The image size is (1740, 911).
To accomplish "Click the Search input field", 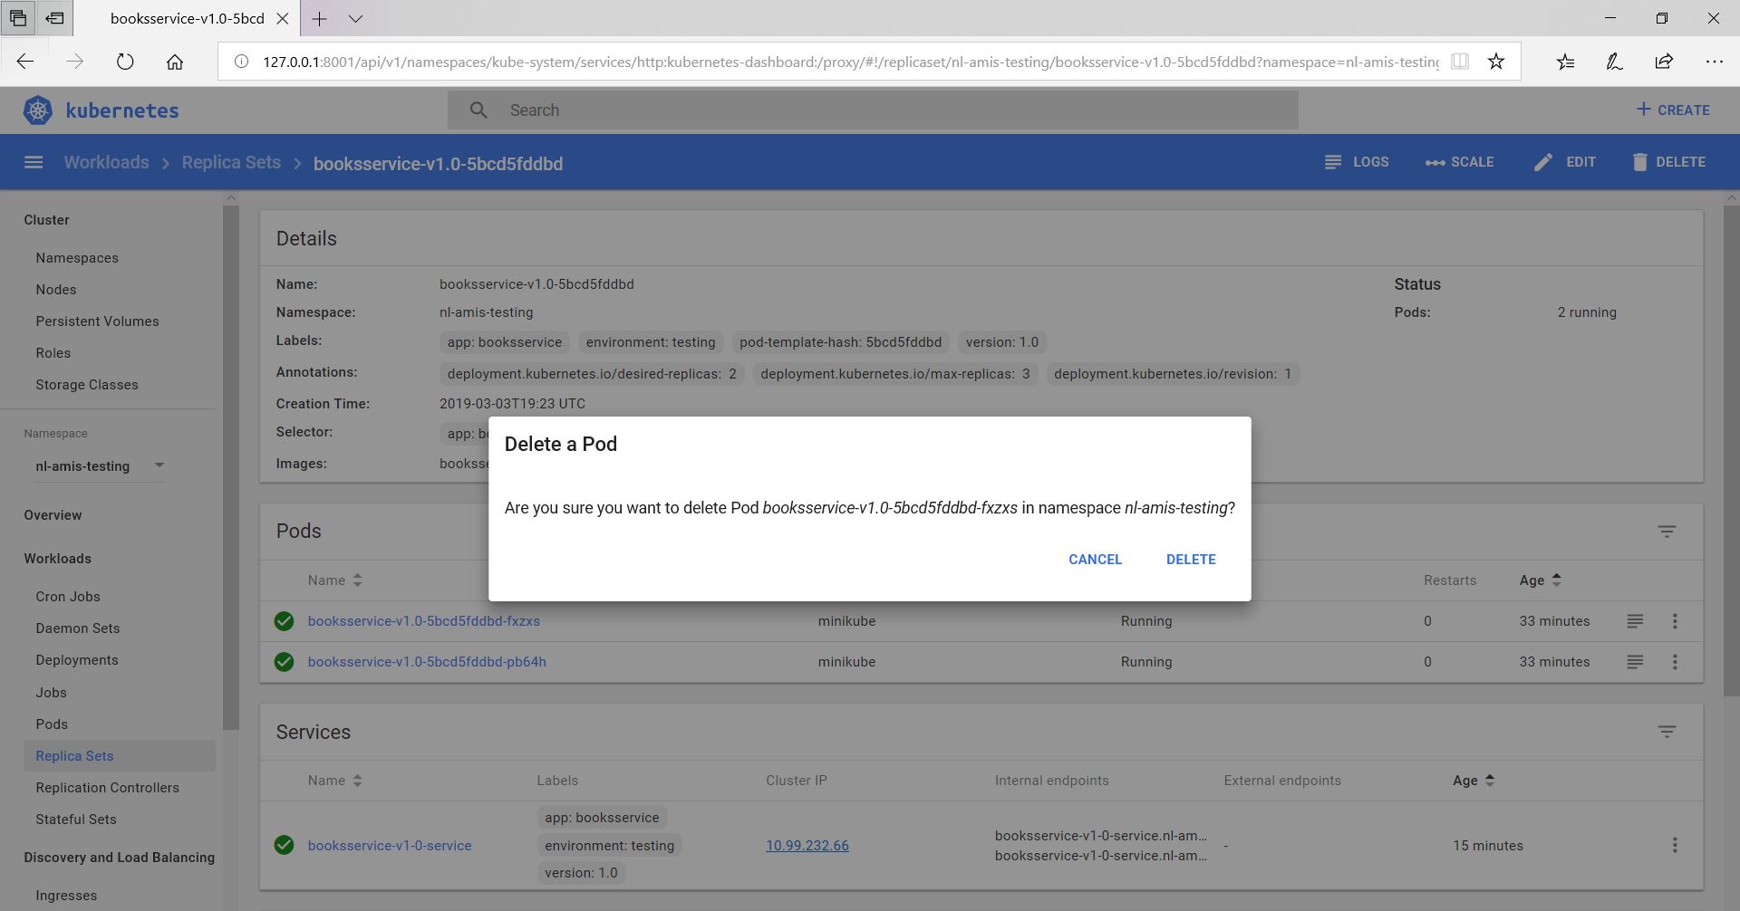I will (x=872, y=110).
